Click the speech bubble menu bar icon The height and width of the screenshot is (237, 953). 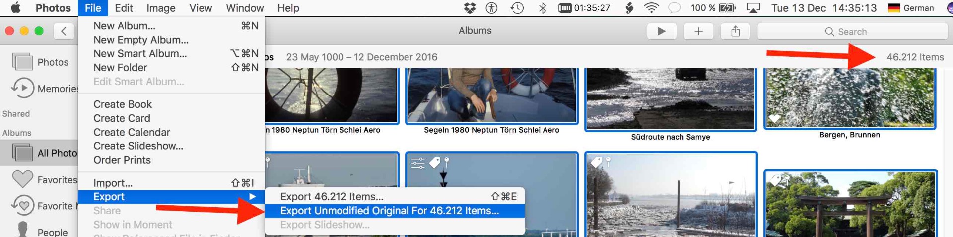click(x=674, y=8)
